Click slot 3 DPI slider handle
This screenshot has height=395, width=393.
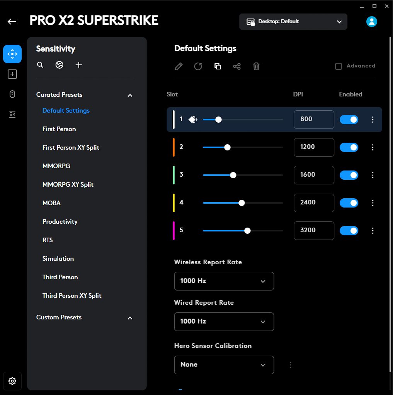click(233, 175)
